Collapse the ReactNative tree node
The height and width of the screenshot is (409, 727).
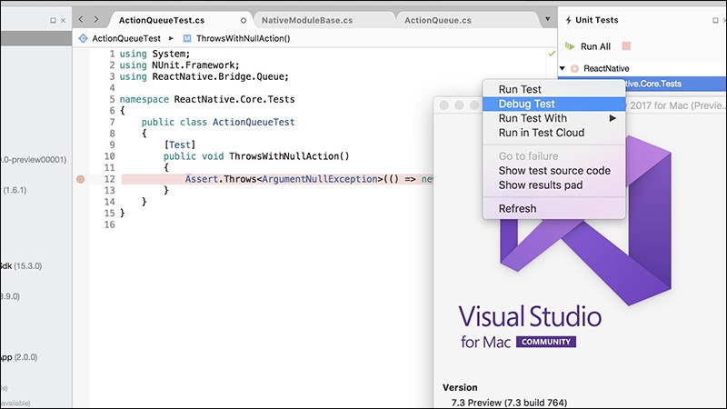tap(563, 68)
